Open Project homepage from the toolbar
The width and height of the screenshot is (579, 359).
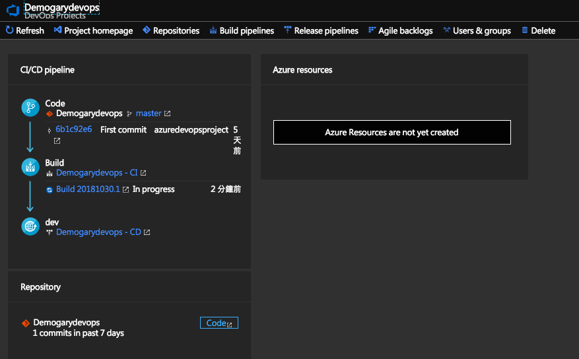tap(93, 31)
